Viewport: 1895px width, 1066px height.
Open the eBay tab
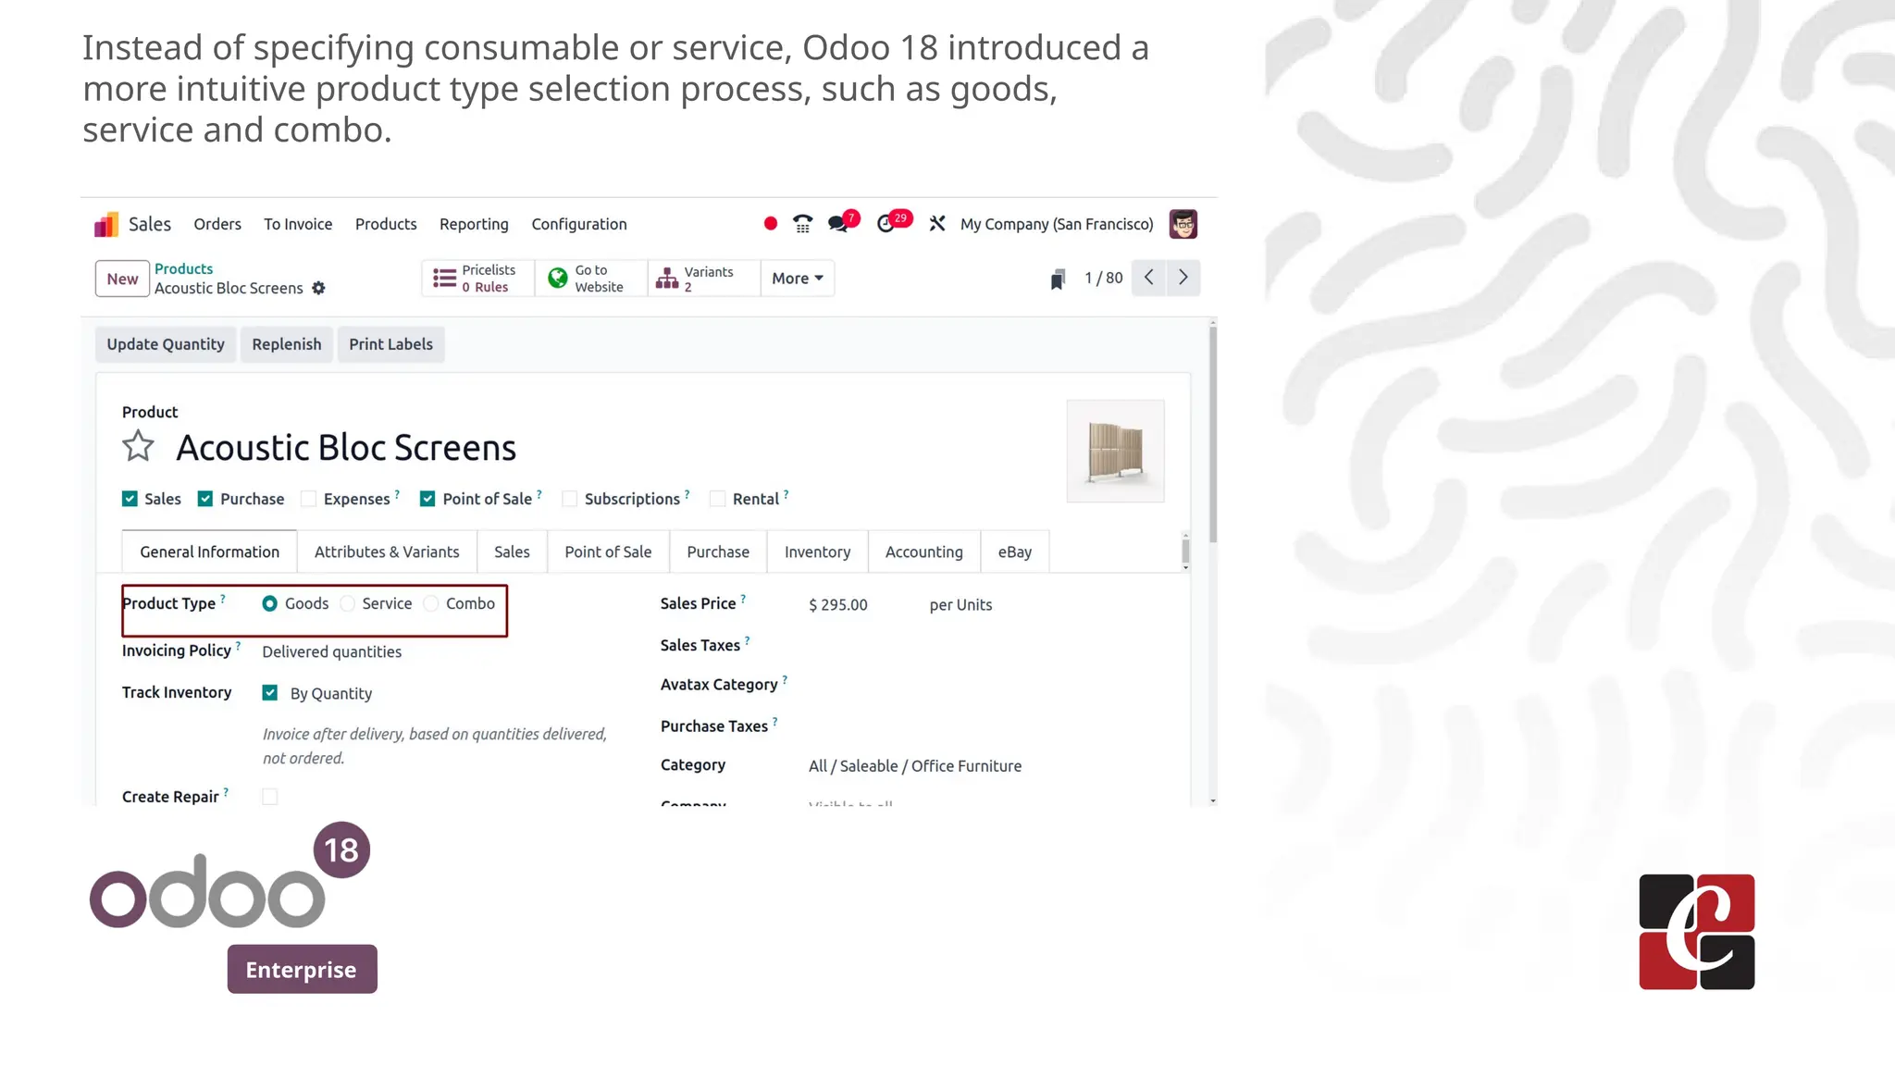[1014, 552]
